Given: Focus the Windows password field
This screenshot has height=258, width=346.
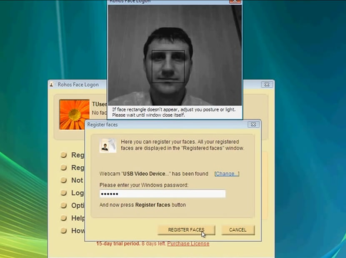Looking at the screenshot, I should click(x=163, y=194).
